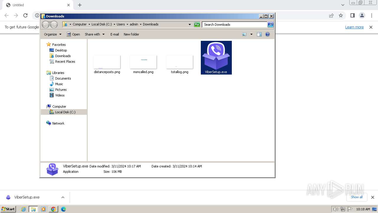Switch to the Untitled Chrome tab
378x213 pixels.
tap(37, 5)
